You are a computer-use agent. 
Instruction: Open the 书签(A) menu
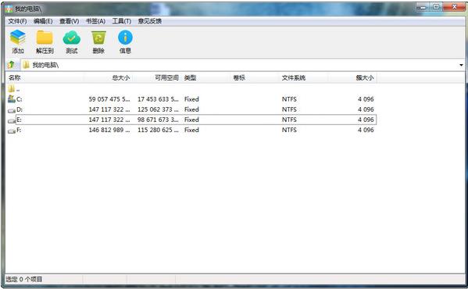coord(95,21)
